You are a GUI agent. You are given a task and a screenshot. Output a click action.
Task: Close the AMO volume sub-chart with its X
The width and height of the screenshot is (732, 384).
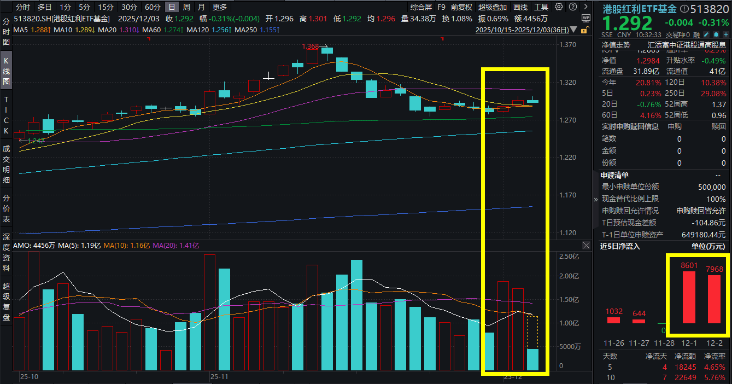[x=586, y=245]
